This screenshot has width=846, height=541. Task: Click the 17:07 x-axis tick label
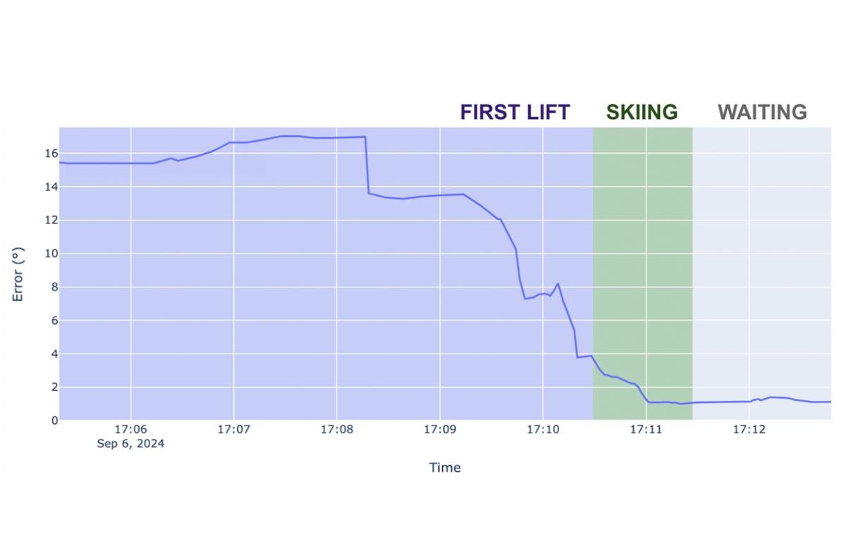(x=233, y=430)
